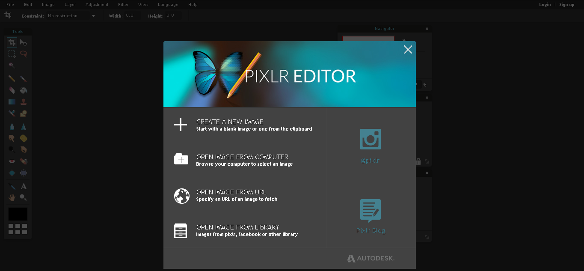Select the Type text tool

pyautogui.click(x=24, y=186)
